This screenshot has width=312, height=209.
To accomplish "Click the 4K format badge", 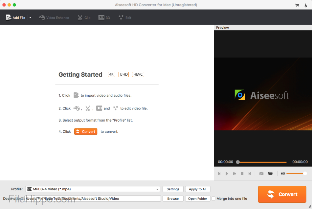I will (111, 74).
